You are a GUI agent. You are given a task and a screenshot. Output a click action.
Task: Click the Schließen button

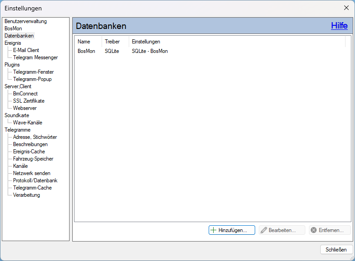[336, 249]
